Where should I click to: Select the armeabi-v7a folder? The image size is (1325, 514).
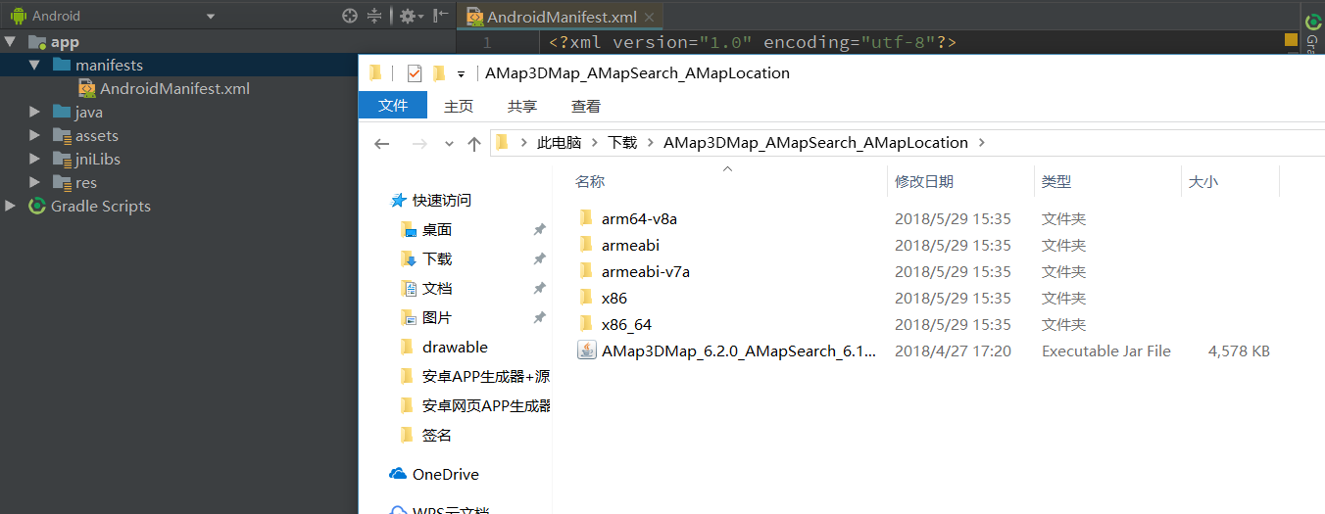[x=646, y=271]
